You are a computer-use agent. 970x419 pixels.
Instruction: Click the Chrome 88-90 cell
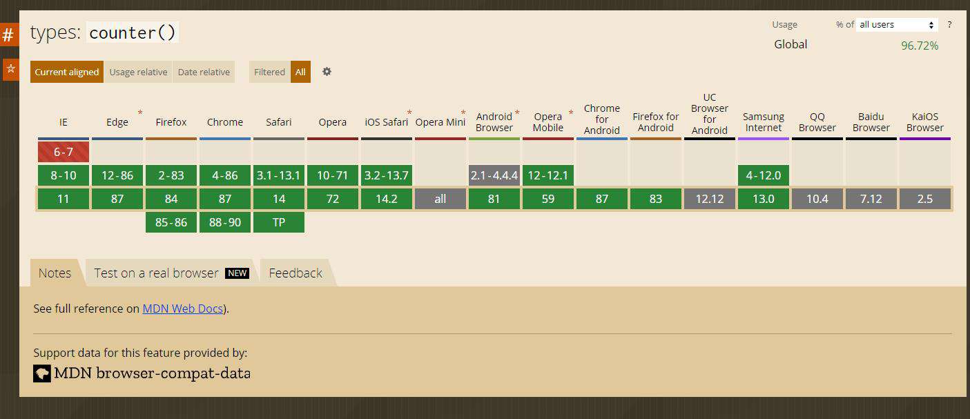(225, 222)
